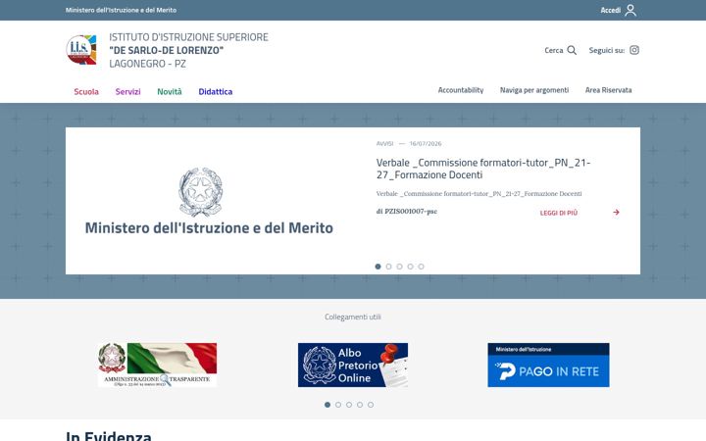Click the Italian Republic emblem in the slide
Viewport: 706px width, 441px height.
200,192
